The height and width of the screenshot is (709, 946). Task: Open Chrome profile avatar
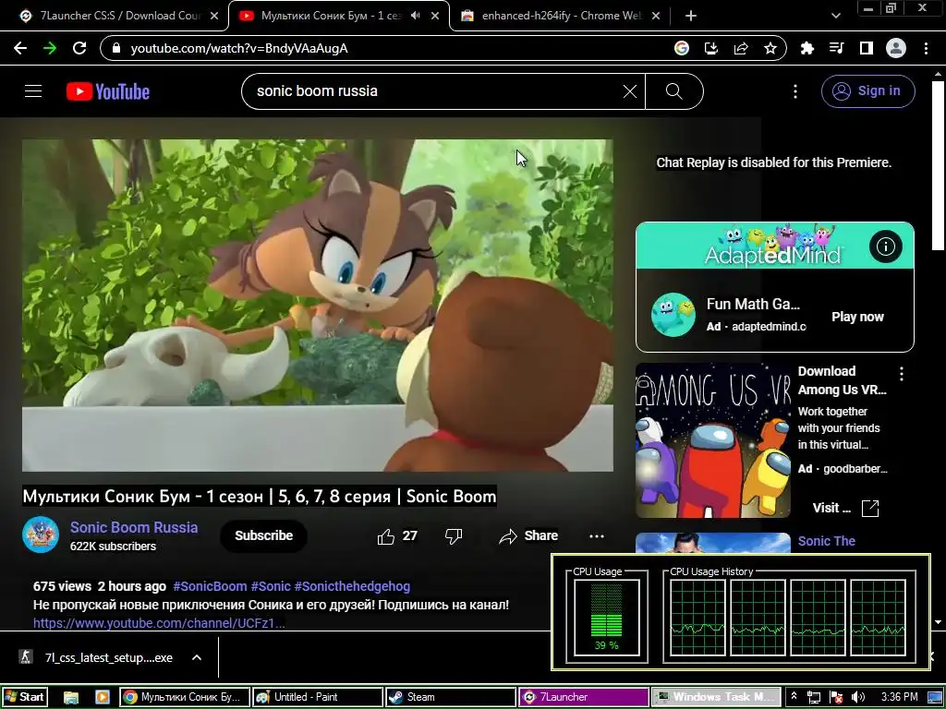point(896,48)
